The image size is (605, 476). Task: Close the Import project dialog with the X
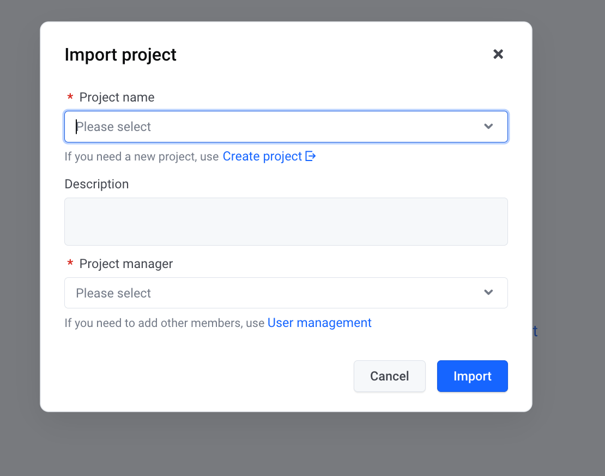498,54
